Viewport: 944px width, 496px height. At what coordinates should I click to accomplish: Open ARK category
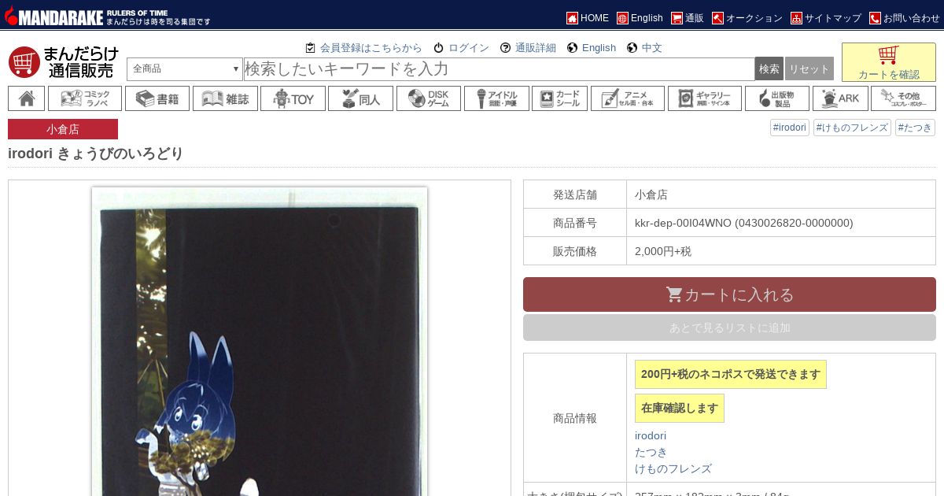tap(840, 98)
